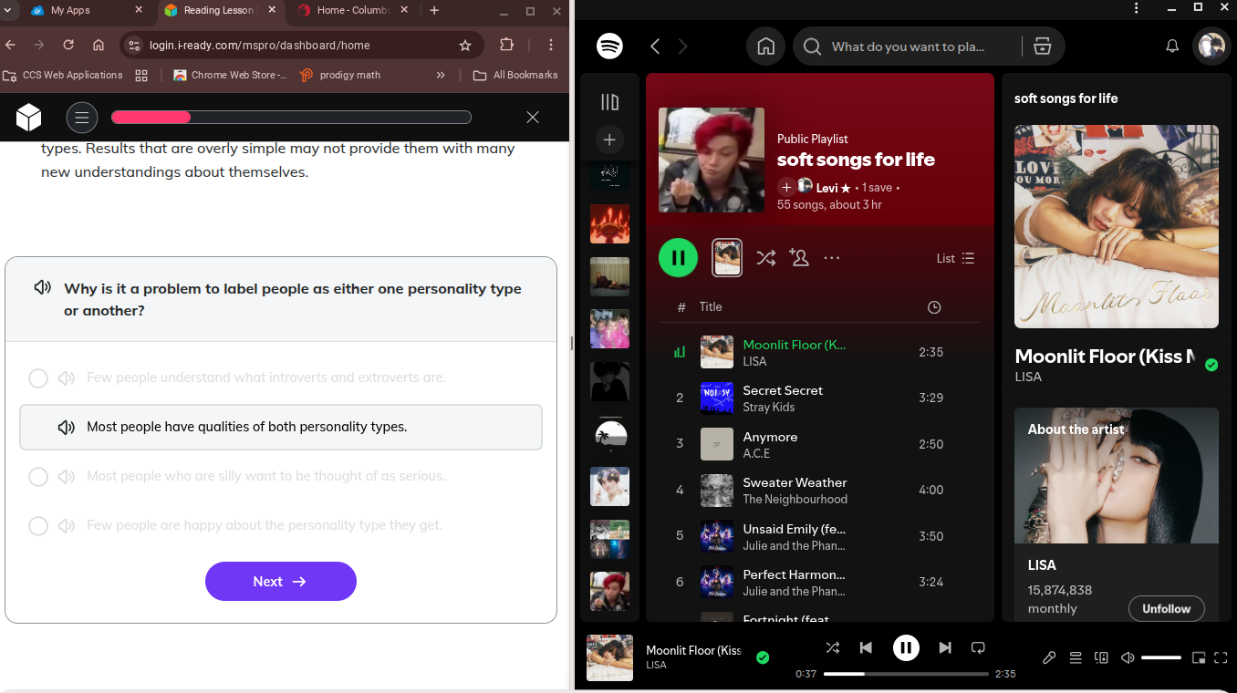Open the List view options dropdown
The image size is (1237, 693).
click(x=955, y=258)
